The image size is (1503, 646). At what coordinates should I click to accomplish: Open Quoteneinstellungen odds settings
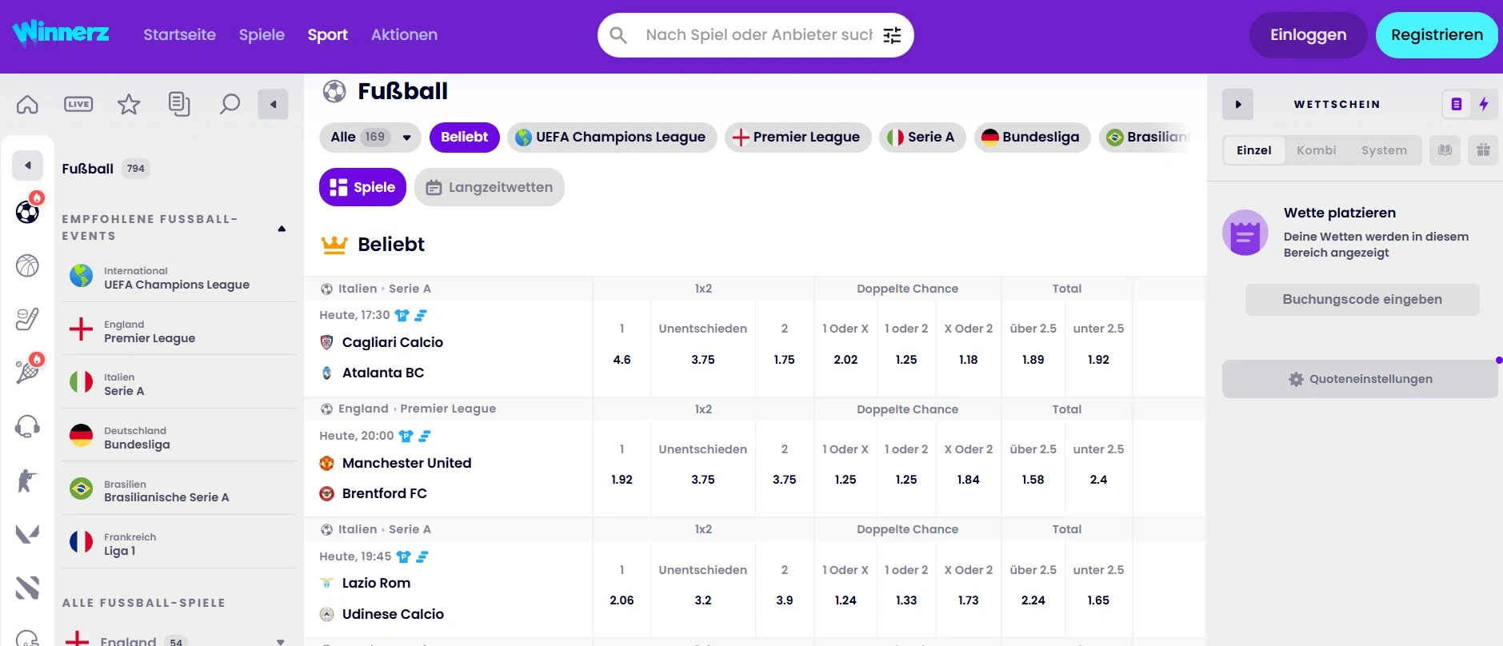1360,379
